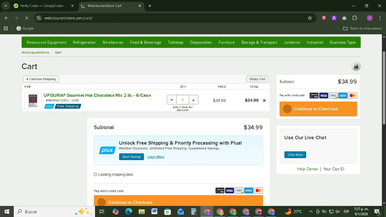Click bottom Continue to Checkout button
Viewport: 386px width, 217px height.
pos(178,201)
